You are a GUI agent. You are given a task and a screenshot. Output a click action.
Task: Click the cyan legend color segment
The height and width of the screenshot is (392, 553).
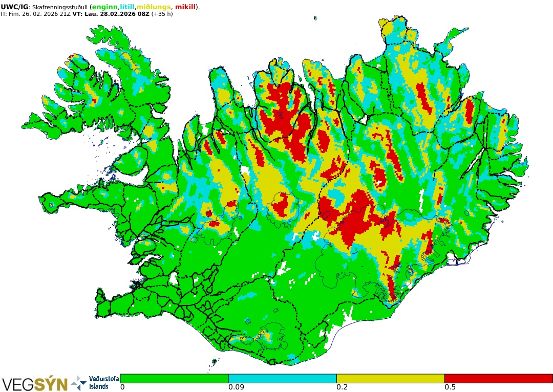282,379
